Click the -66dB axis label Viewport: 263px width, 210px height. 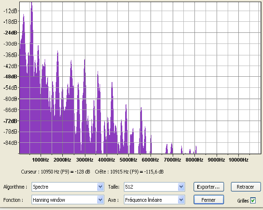tap(10, 110)
